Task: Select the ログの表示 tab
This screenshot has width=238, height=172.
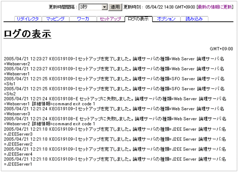Action: click(138, 19)
